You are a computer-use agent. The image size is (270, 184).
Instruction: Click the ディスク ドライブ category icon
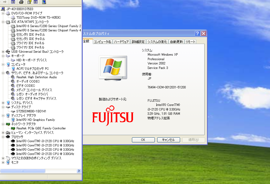click(x=8, y=107)
